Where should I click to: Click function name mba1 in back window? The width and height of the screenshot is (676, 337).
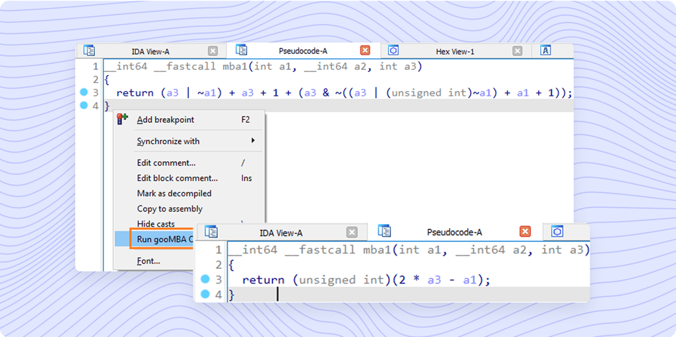click(235, 67)
